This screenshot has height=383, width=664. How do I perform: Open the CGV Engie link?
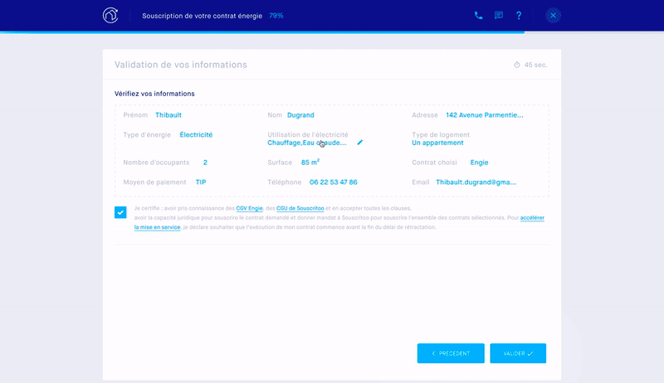(250, 208)
